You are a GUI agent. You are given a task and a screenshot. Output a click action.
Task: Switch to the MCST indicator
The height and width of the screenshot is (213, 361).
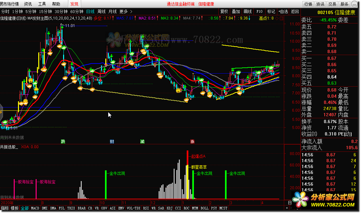pyautogui.click(x=223, y=208)
